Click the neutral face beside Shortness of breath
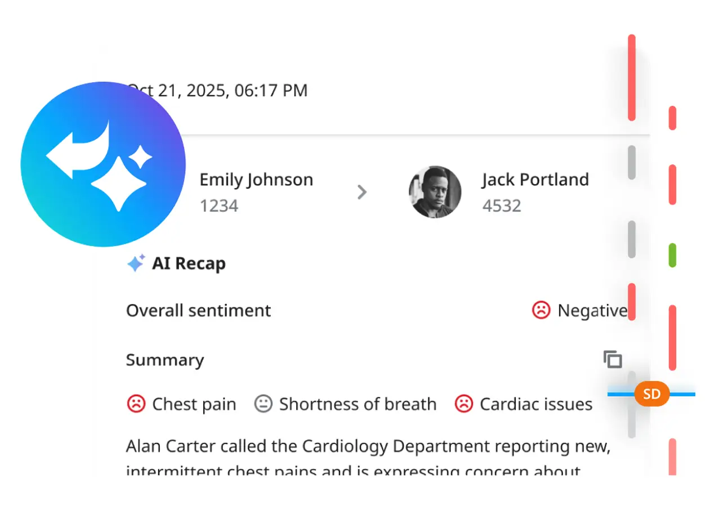This screenshot has height=510, width=715. [263, 404]
